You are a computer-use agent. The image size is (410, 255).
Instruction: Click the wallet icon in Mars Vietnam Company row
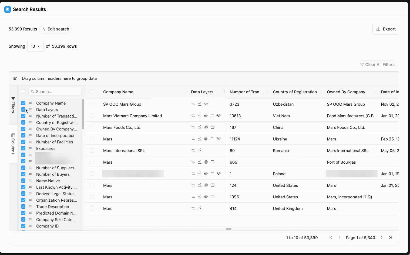click(x=213, y=116)
